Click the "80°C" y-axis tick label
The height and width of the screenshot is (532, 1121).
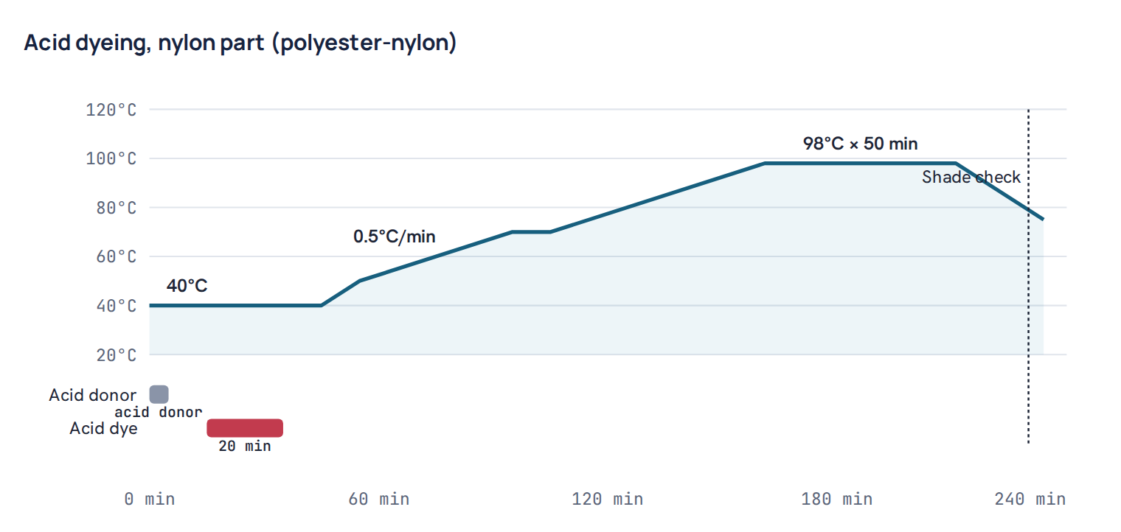click(117, 208)
